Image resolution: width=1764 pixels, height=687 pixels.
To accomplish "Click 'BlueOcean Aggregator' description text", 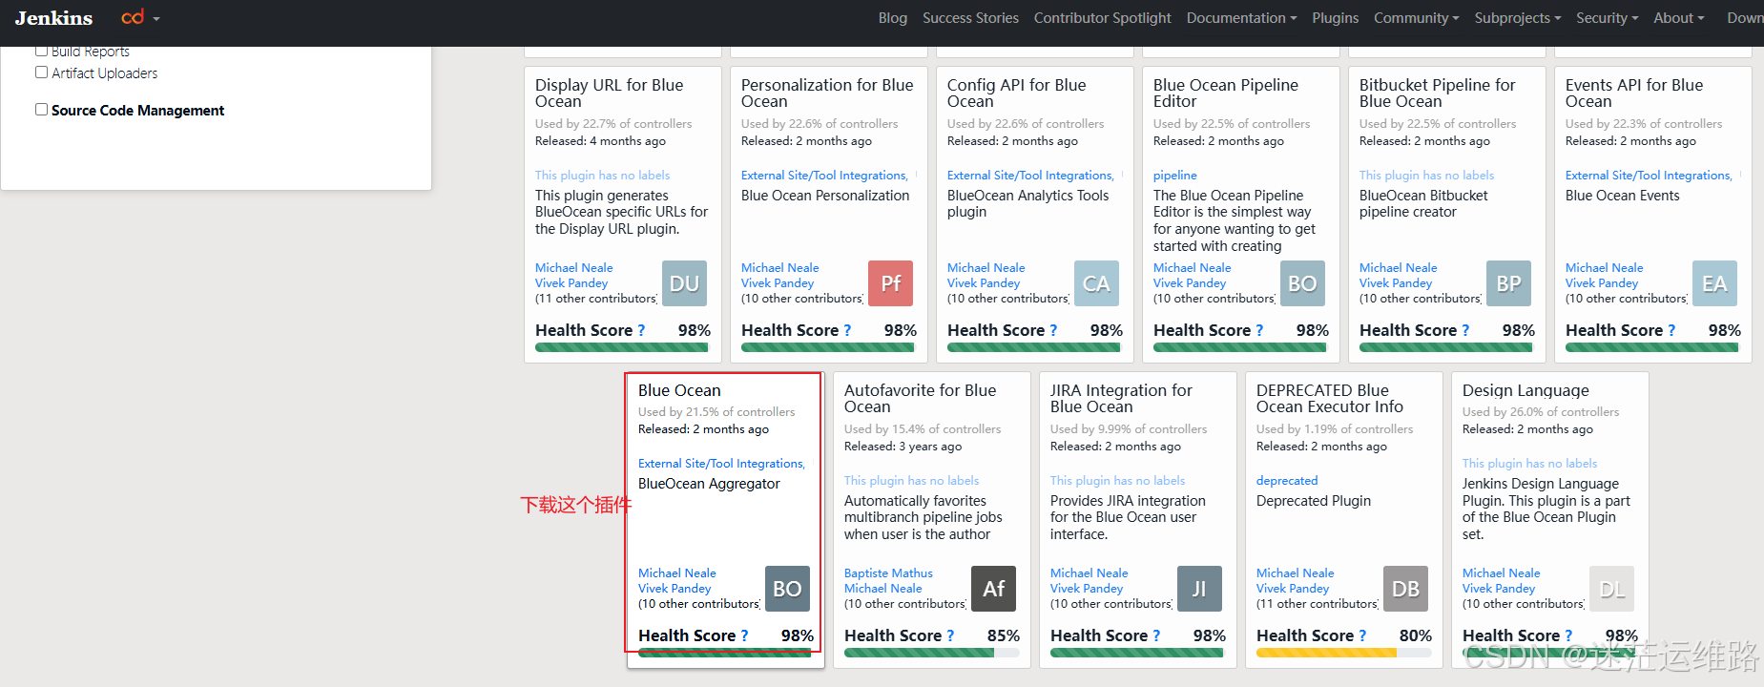I will coord(709,484).
